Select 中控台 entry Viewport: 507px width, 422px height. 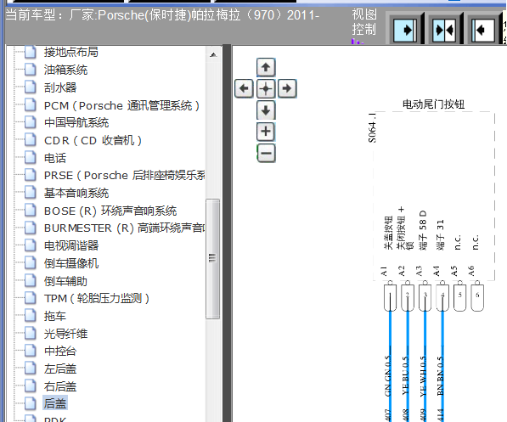click(x=60, y=351)
